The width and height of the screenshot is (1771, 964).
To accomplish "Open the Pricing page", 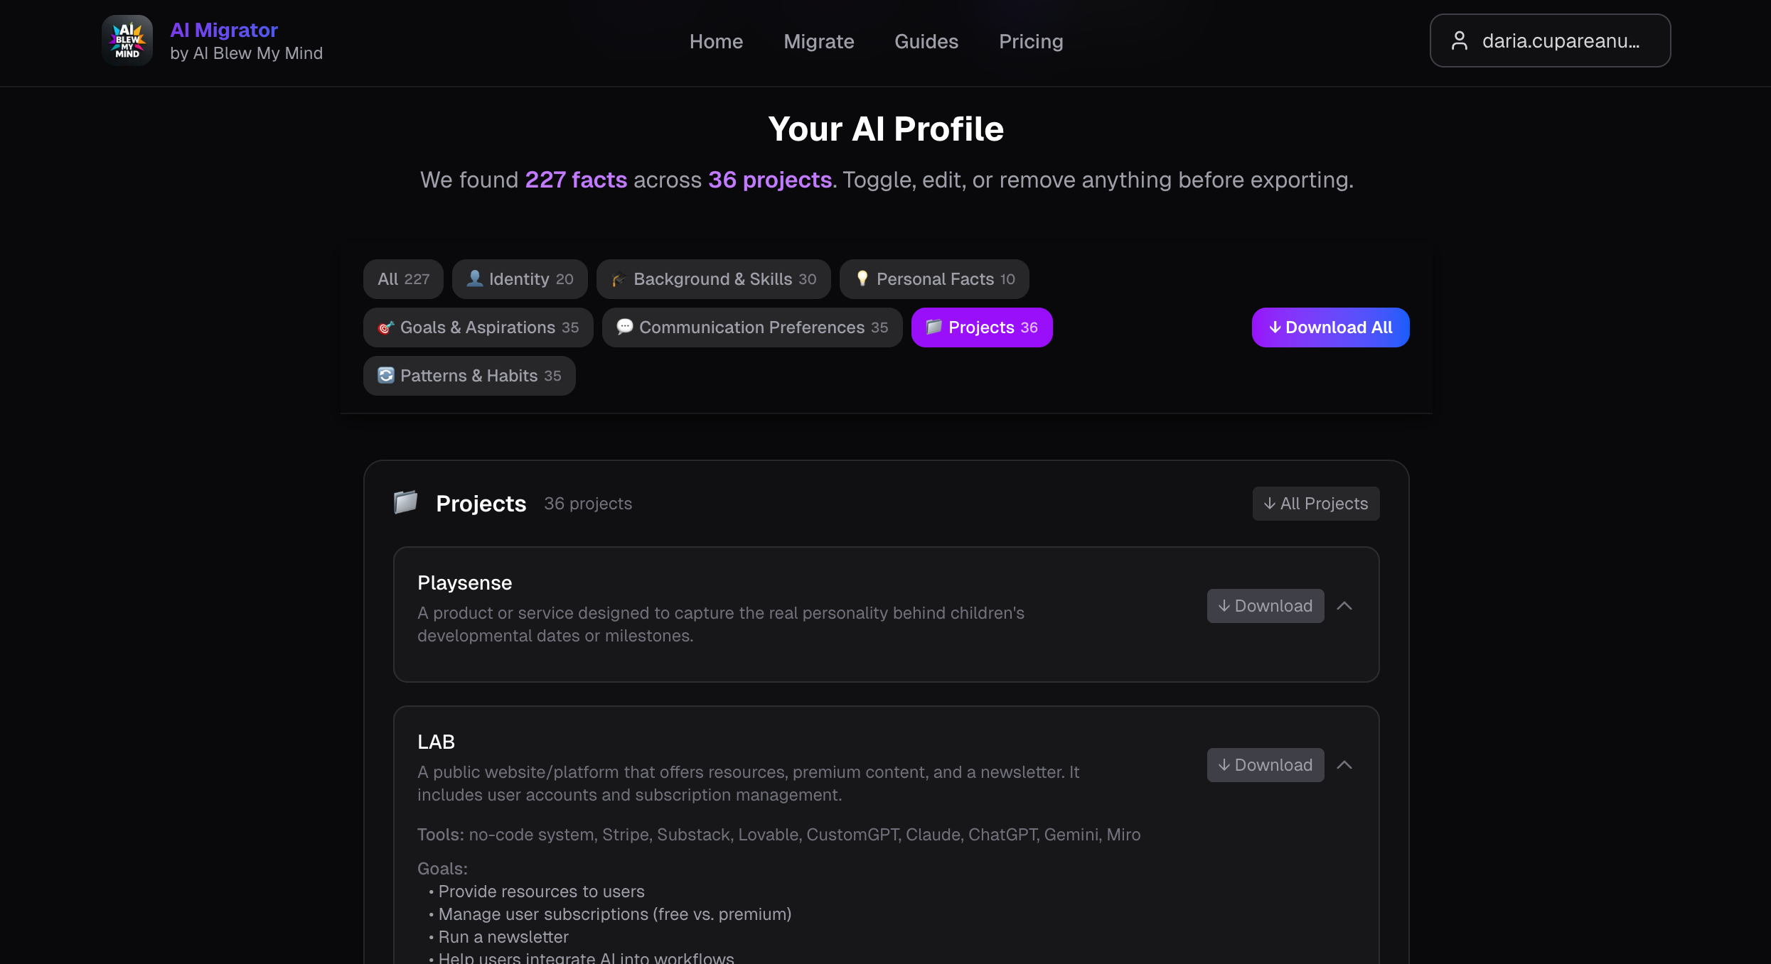I will click(1030, 42).
